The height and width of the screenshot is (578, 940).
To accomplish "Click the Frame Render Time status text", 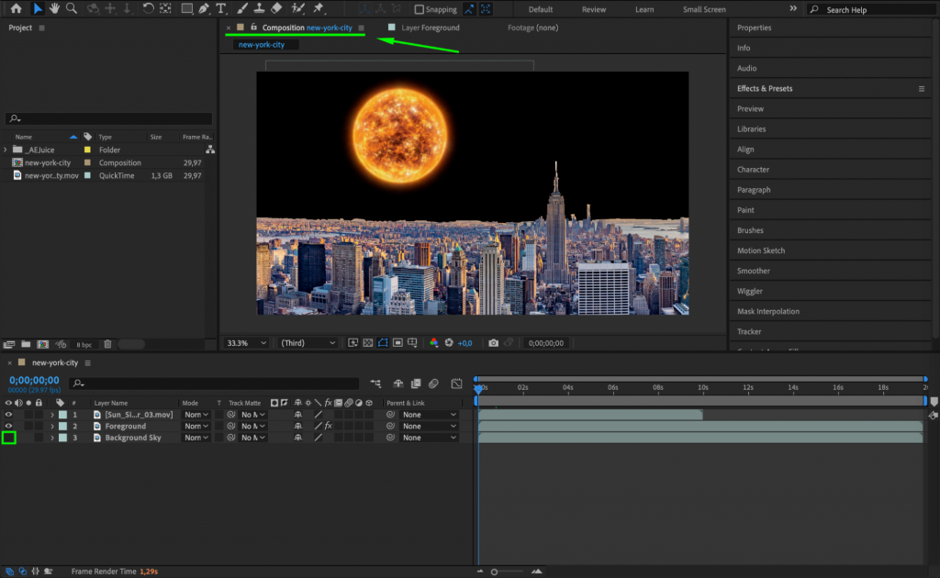I will pos(104,569).
